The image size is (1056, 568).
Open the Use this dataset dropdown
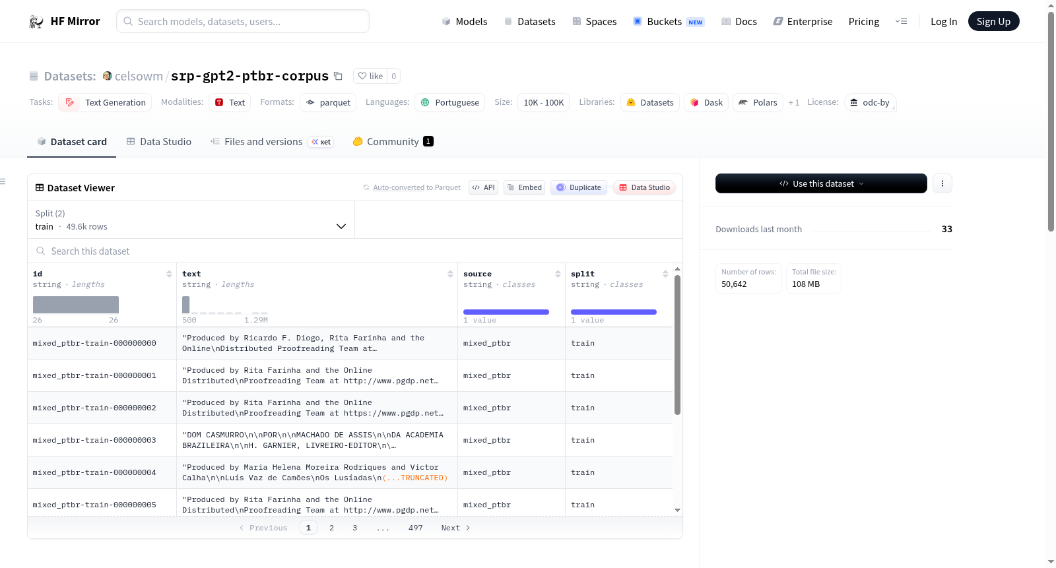tap(821, 183)
